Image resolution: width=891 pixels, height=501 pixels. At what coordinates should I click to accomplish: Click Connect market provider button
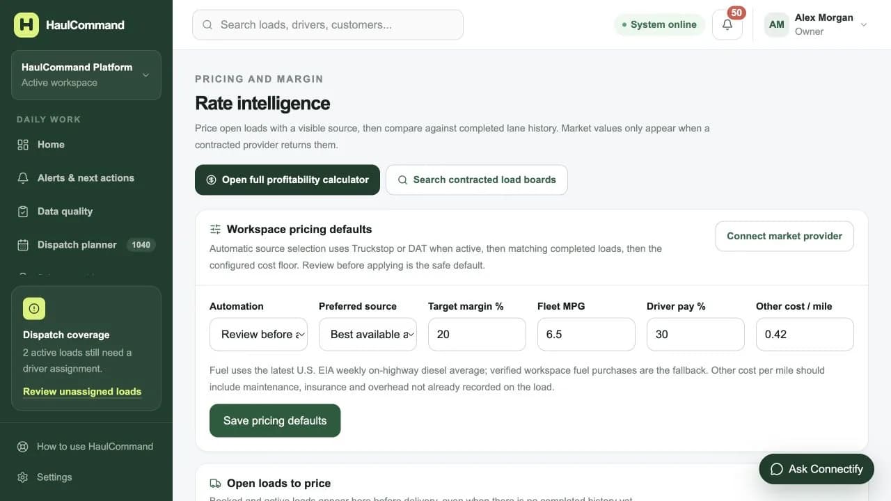coord(784,236)
